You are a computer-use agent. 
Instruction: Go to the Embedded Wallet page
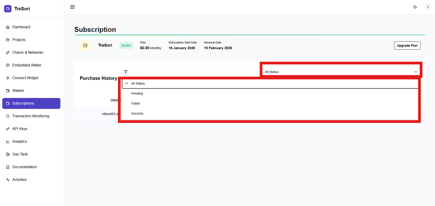coord(27,65)
